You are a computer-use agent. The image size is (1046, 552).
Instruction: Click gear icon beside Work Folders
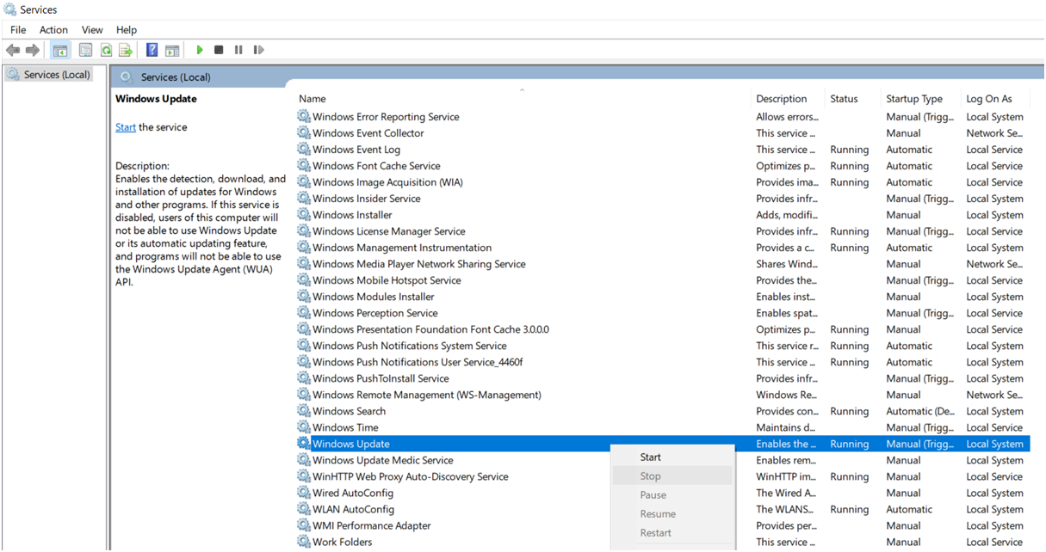304,542
